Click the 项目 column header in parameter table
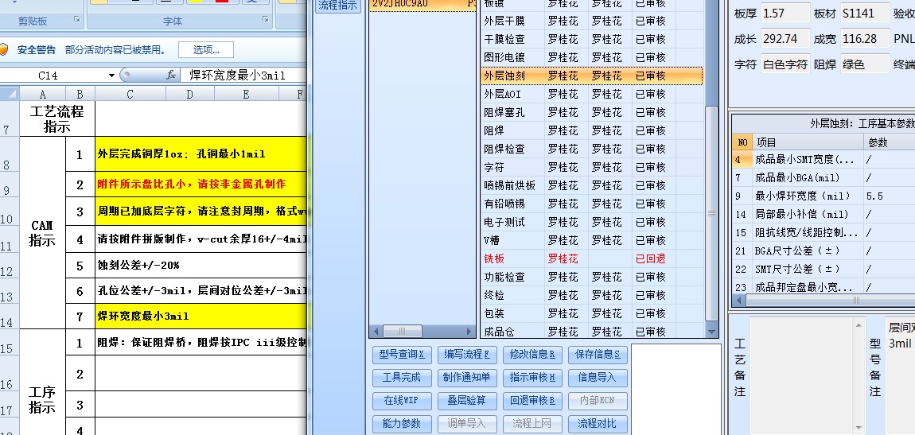Screen dimensions: 915x435 coord(808,142)
